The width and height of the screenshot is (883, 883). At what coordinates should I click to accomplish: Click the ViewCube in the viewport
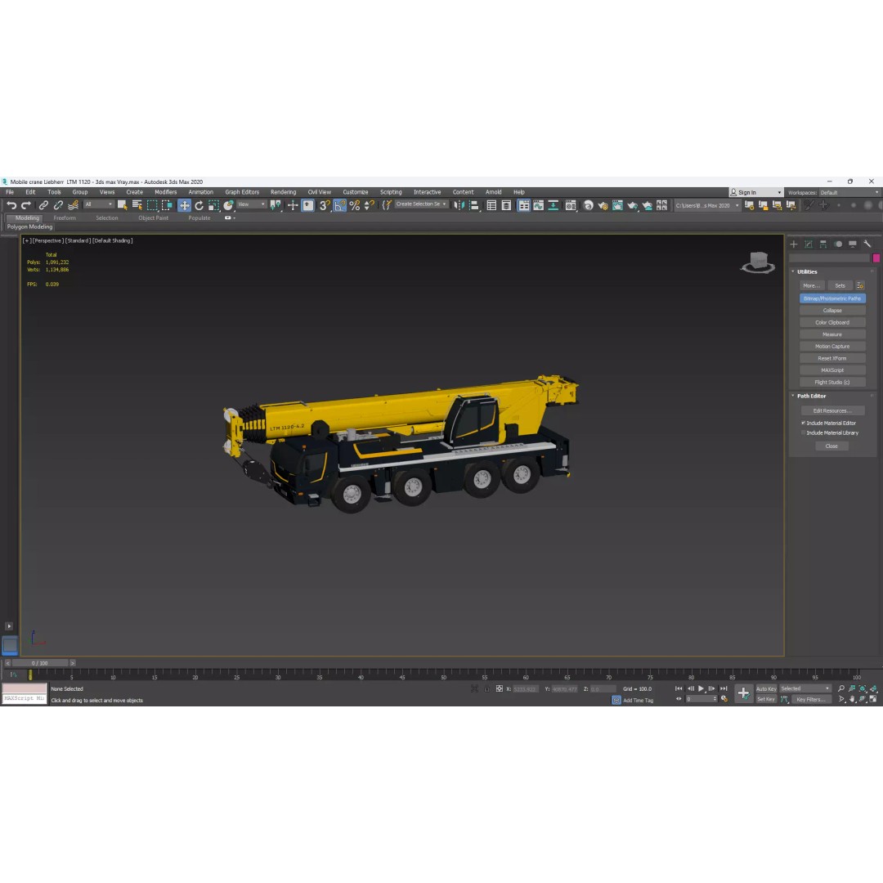tap(758, 262)
